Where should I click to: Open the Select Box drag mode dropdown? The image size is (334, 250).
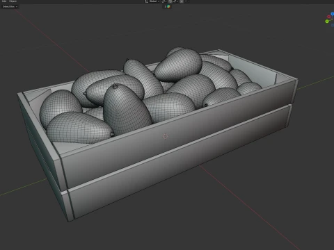[10, 7]
